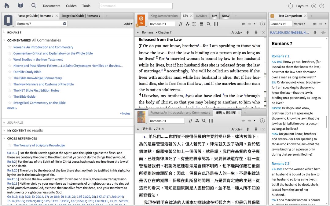Click Romans 7:1 reference box in ESV panel

pos(162,24)
